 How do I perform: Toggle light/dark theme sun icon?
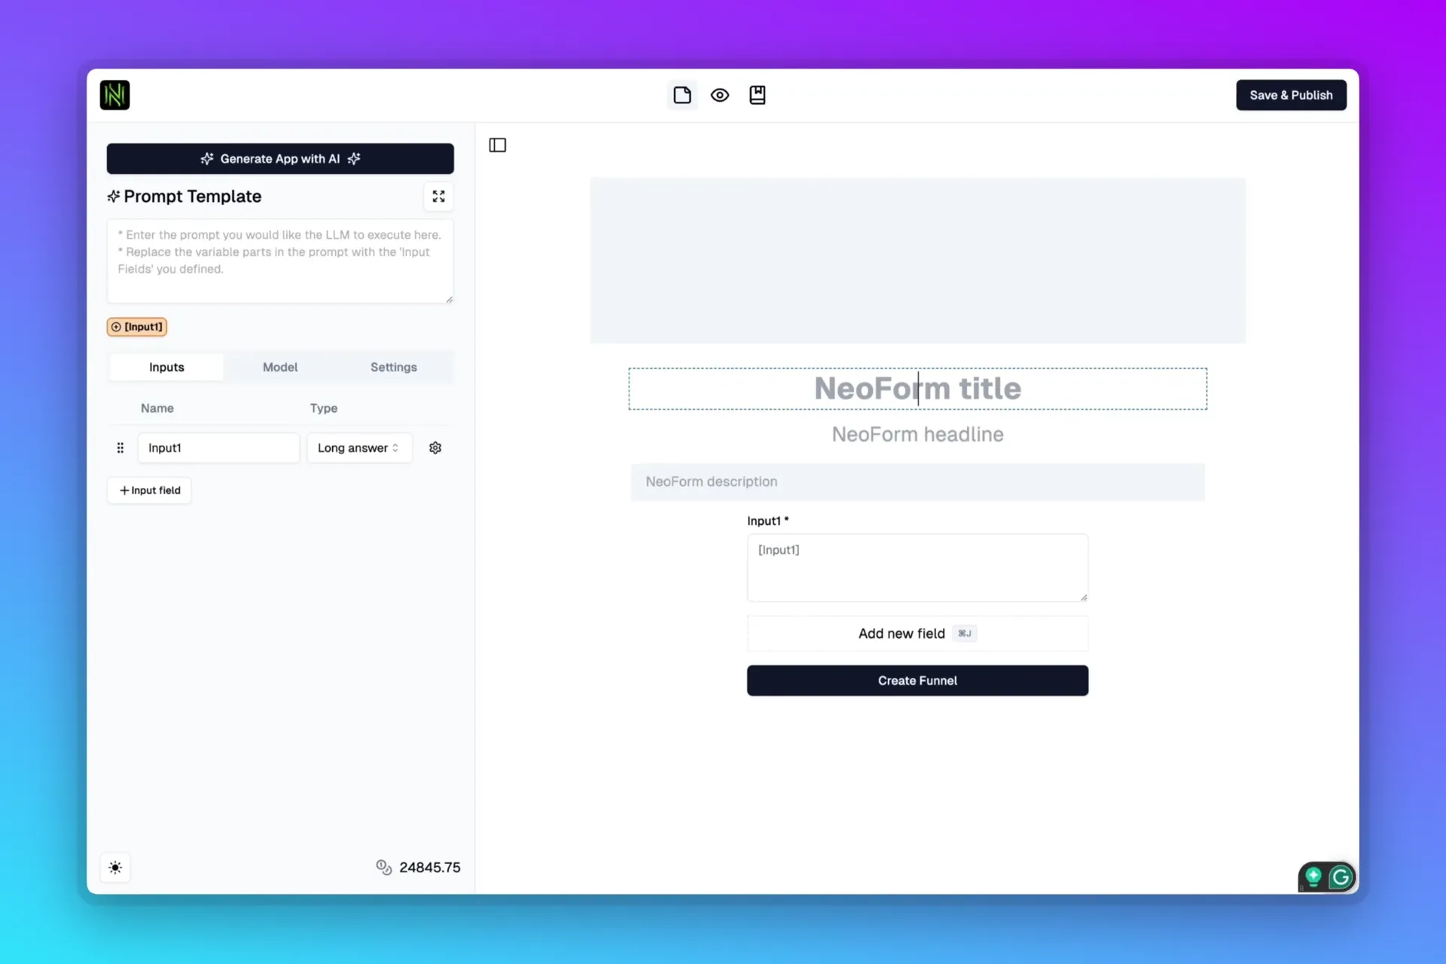coord(115,867)
